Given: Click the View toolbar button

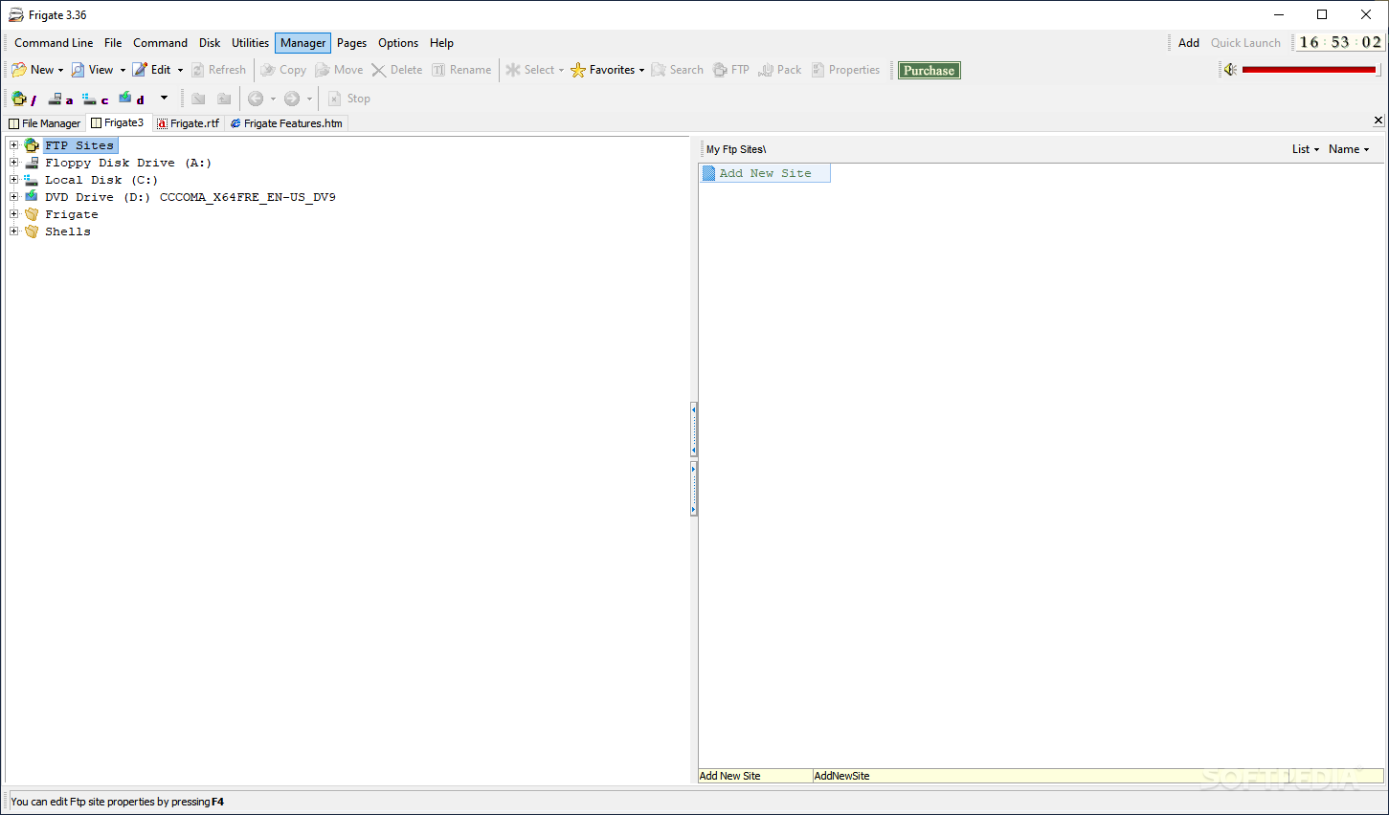Looking at the screenshot, I should [92, 70].
